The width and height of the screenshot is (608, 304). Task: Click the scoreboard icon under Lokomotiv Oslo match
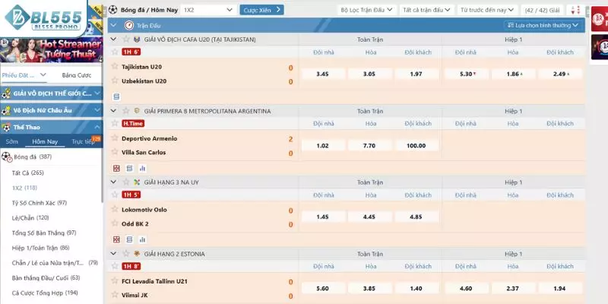click(x=129, y=239)
